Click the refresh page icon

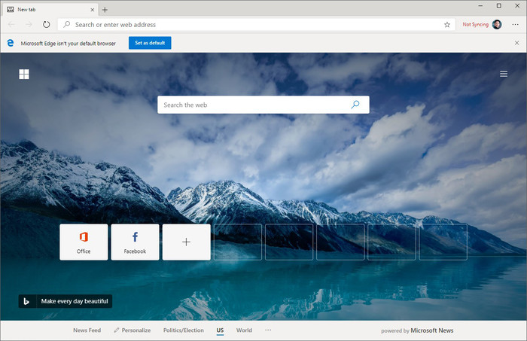[46, 24]
